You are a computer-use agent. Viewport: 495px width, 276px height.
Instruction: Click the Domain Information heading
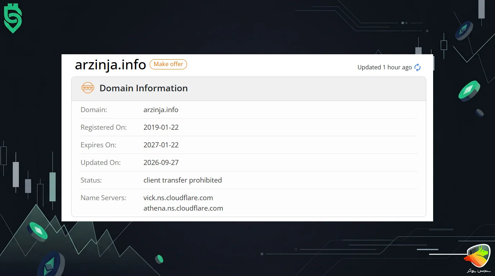click(x=144, y=88)
